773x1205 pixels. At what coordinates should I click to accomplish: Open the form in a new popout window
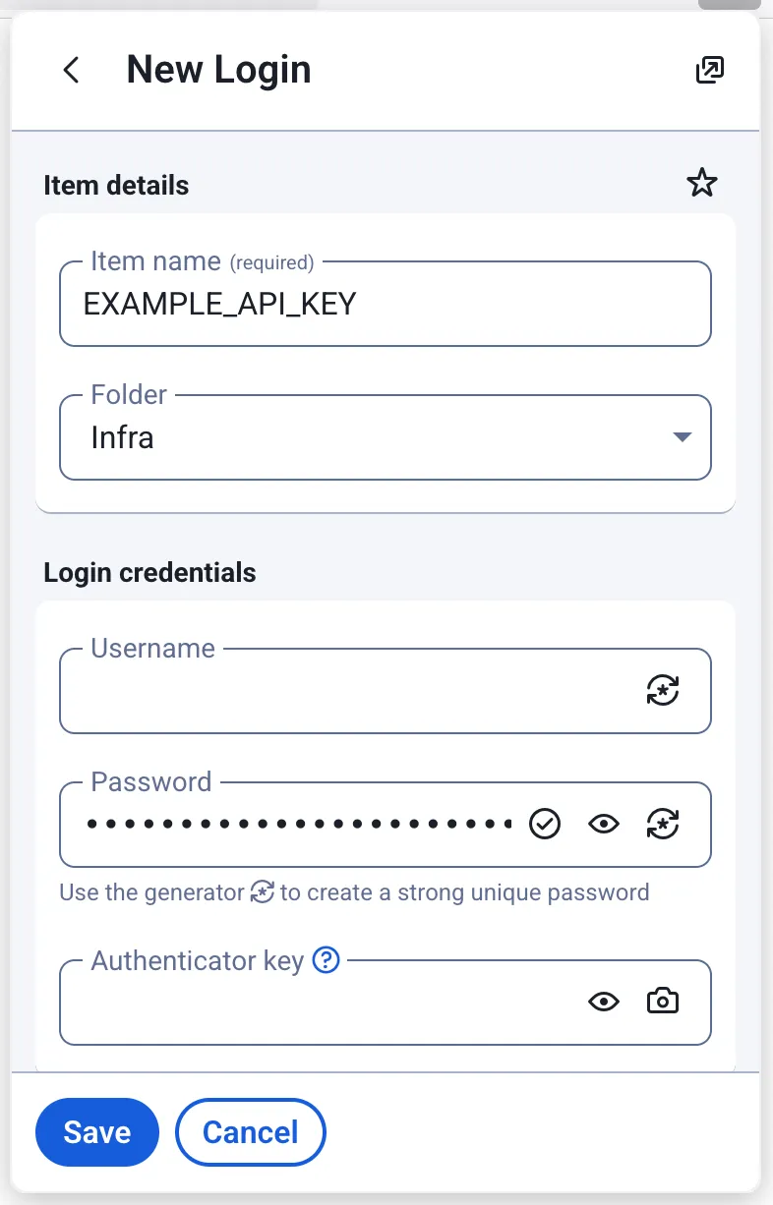click(709, 70)
